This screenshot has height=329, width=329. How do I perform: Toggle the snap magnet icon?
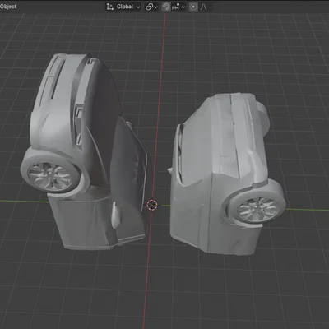tap(166, 7)
